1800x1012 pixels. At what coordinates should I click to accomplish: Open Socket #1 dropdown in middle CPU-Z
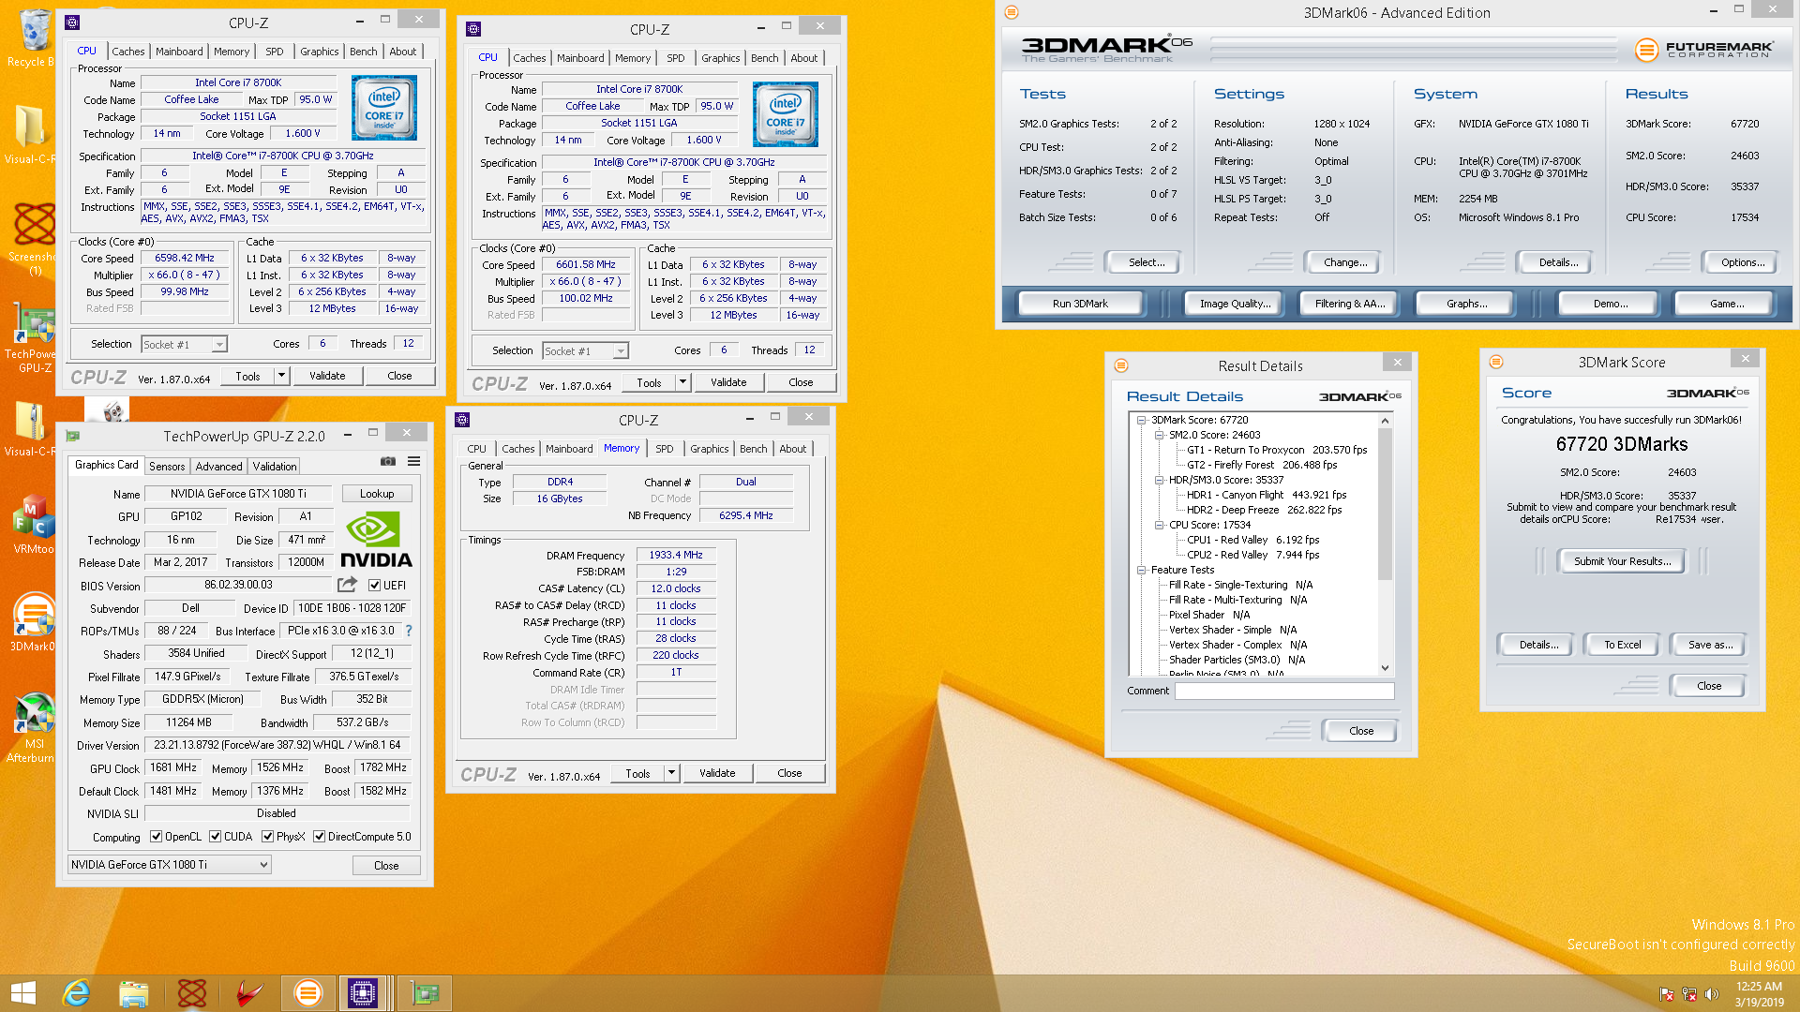click(586, 351)
